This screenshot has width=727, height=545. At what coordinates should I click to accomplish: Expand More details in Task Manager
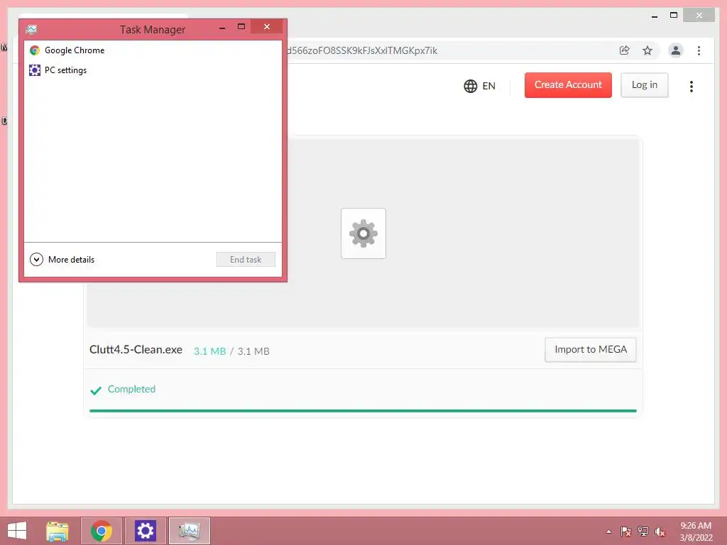pos(62,260)
